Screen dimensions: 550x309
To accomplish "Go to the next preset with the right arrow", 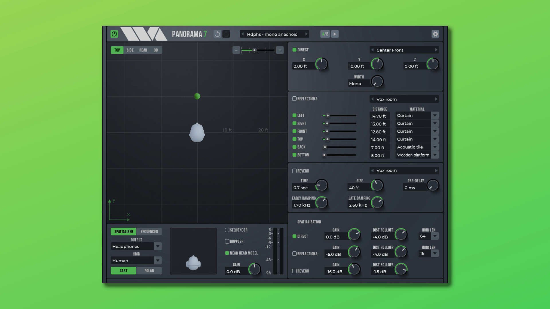I will (x=306, y=34).
